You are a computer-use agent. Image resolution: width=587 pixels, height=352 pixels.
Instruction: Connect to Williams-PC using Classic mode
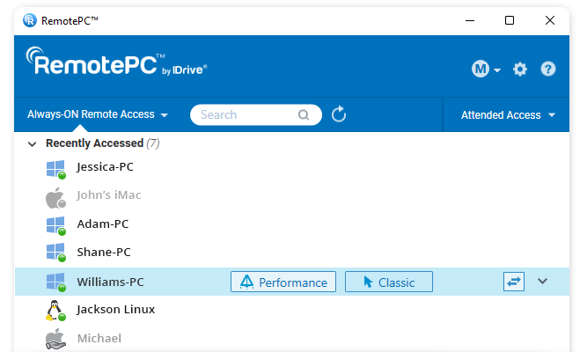(x=388, y=282)
